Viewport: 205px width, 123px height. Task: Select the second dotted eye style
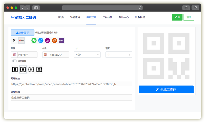[23, 70]
